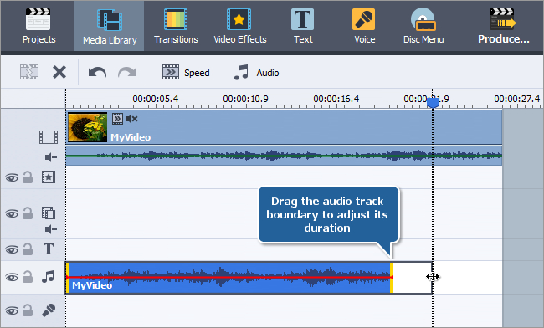Click the video overlay track icon
544x328 pixels.
point(49,213)
